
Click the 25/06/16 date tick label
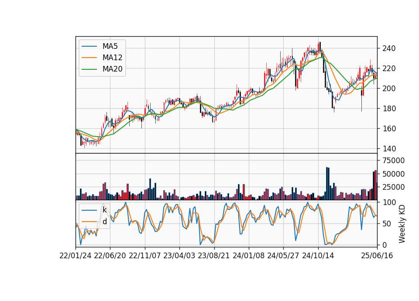[377, 256]
